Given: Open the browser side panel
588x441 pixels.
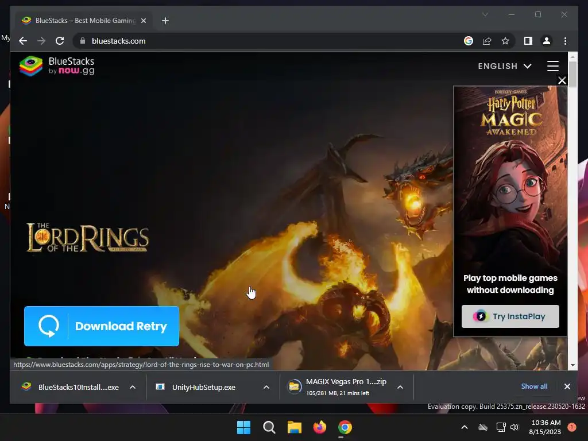Looking at the screenshot, I should click(x=528, y=41).
